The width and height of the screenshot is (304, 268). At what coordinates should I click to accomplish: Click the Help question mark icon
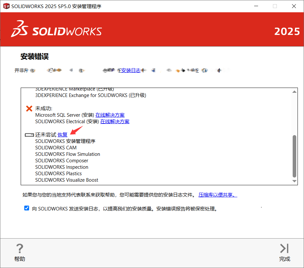point(20,248)
